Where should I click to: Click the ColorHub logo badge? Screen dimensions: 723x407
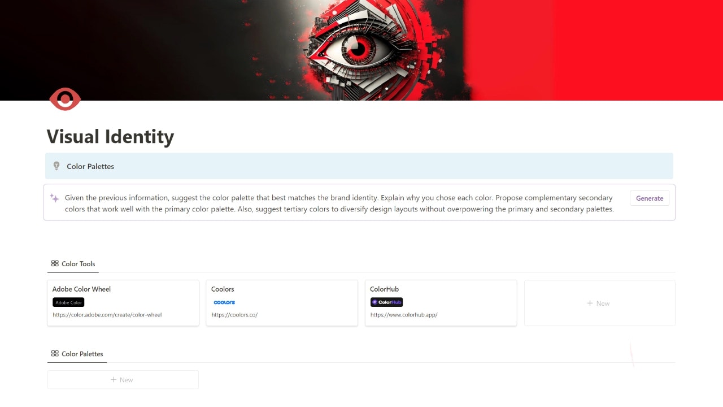pos(386,302)
